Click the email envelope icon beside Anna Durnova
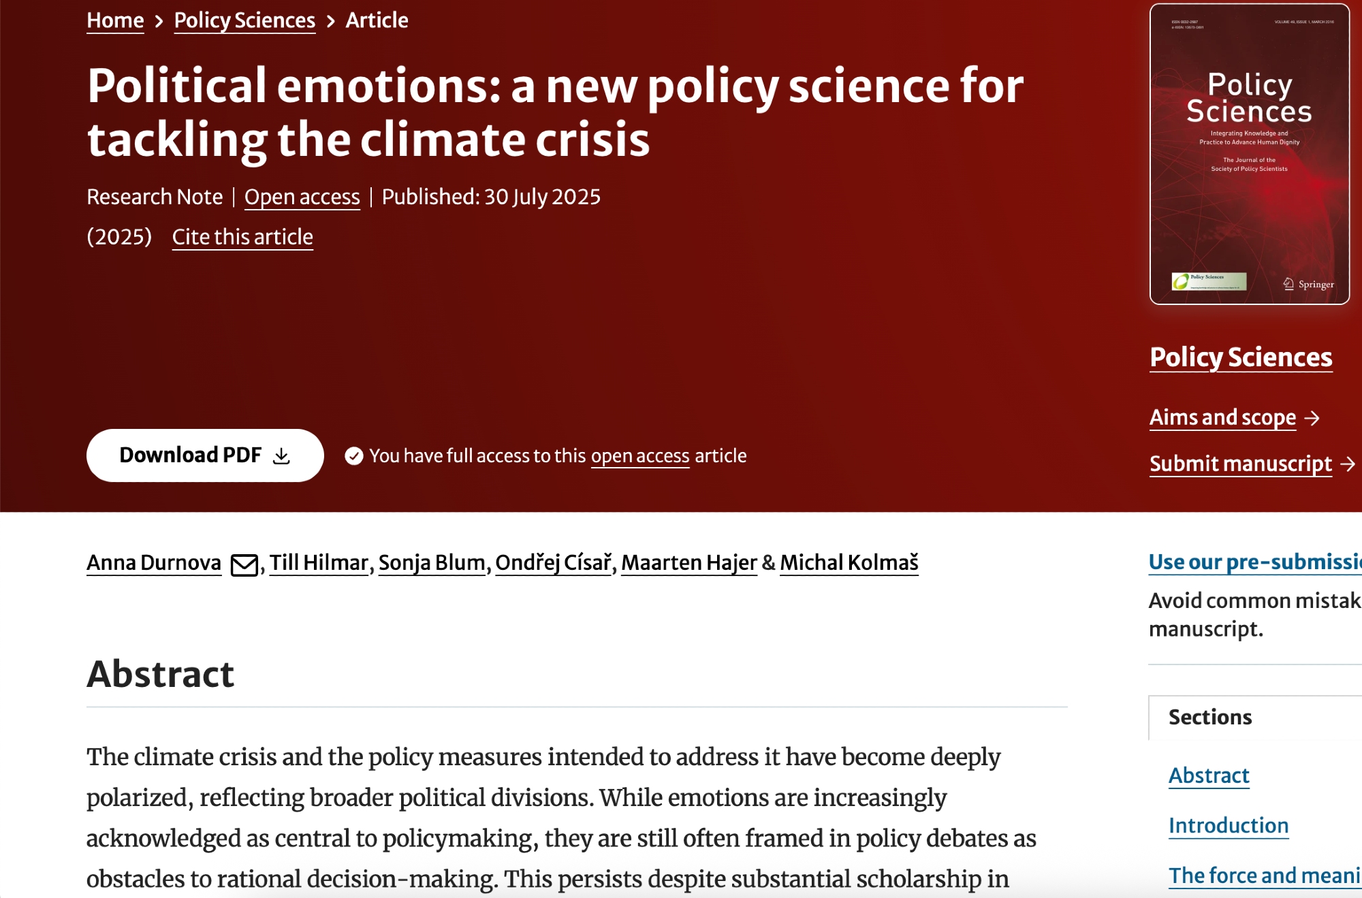The width and height of the screenshot is (1362, 898). 244,565
